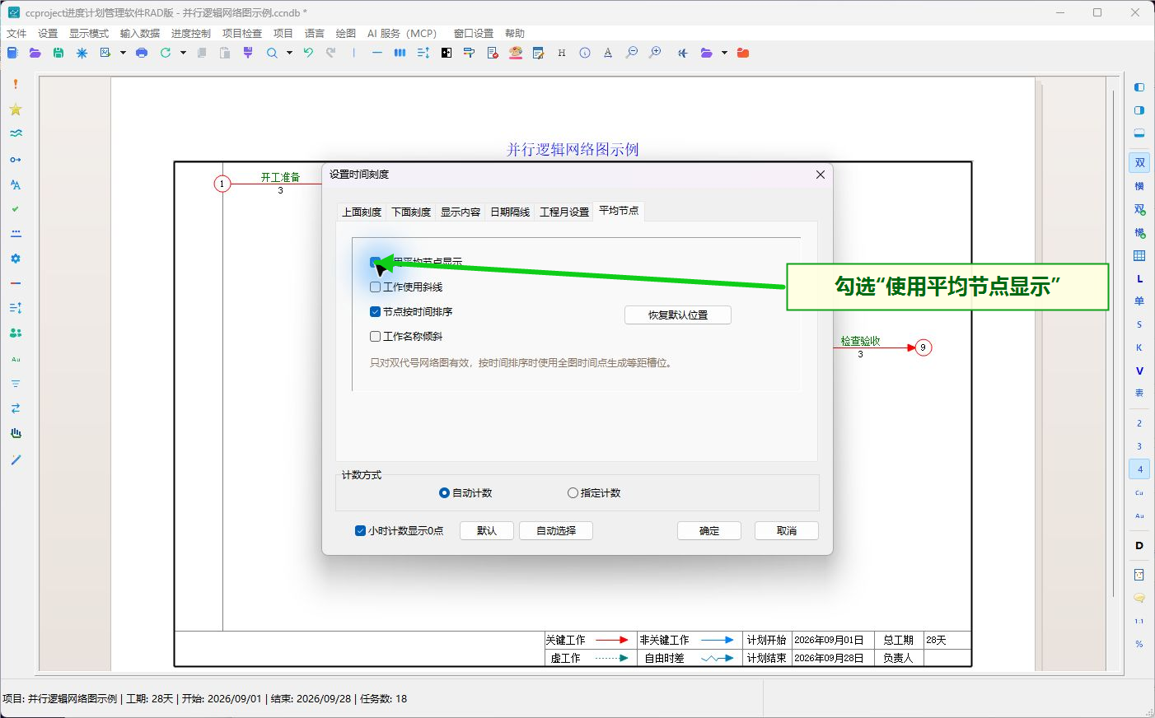This screenshot has width=1155, height=718.
Task: Click the speech bubble icon in right sidebar
Action: [x=1139, y=598]
